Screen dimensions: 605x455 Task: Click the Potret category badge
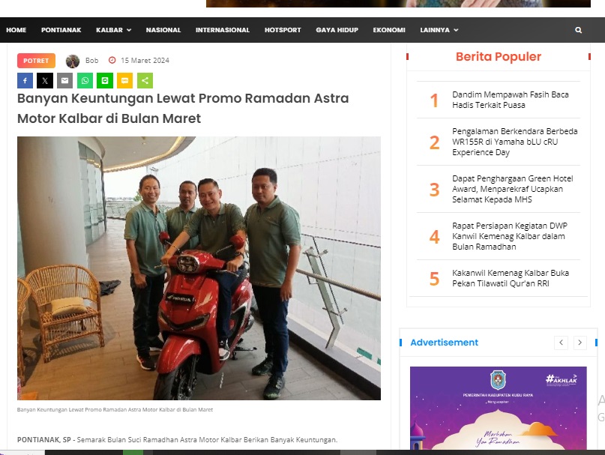36,61
